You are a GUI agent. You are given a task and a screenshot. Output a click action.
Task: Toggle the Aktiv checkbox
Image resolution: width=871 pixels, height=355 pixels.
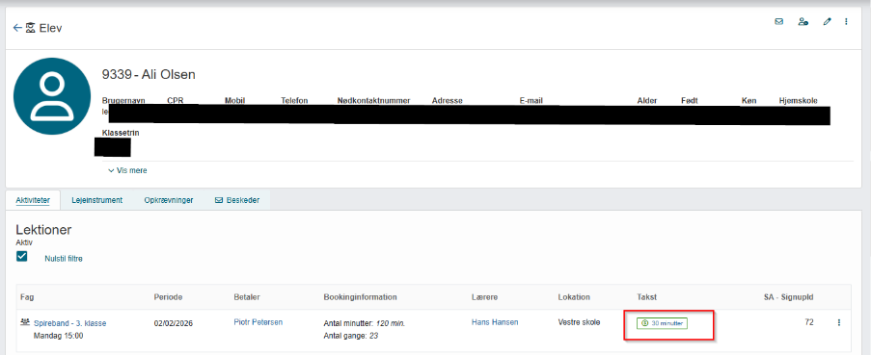click(x=22, y=257)
